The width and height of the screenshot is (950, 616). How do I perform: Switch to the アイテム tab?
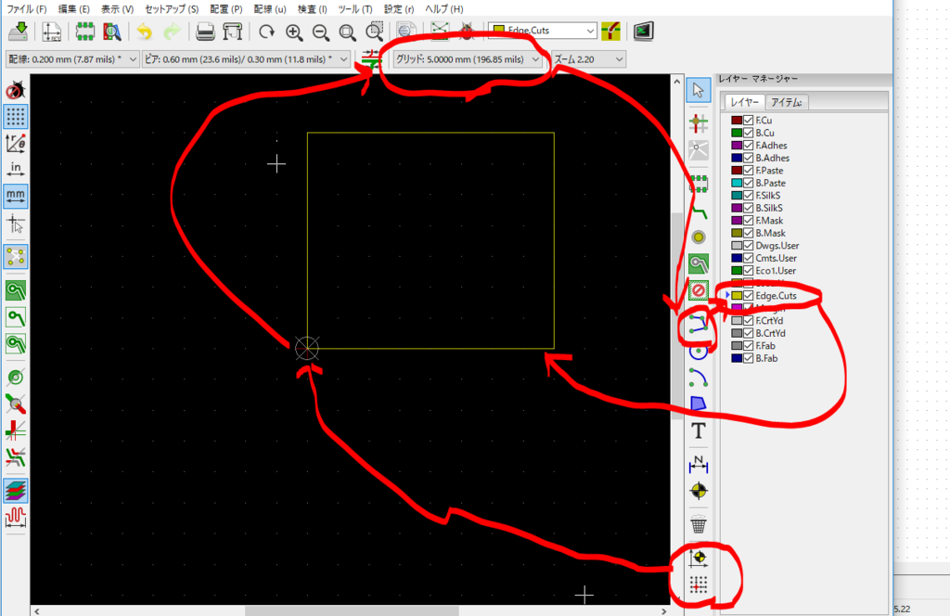click(x=787, y=102)
